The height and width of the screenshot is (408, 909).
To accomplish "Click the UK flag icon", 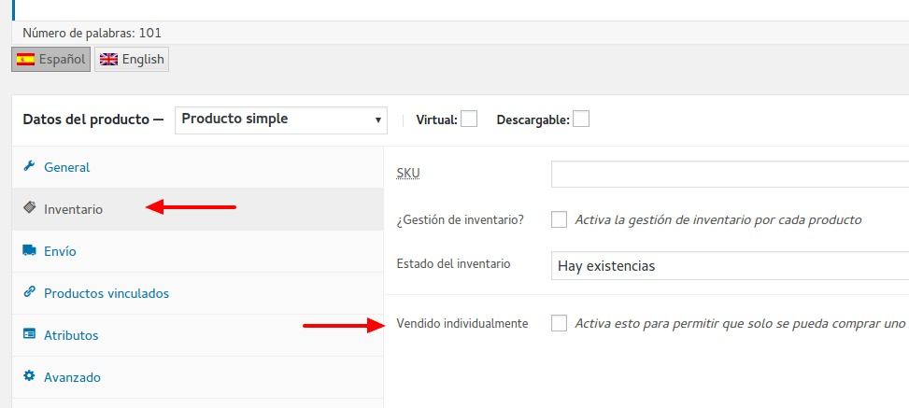I will (x=108, y=59).
